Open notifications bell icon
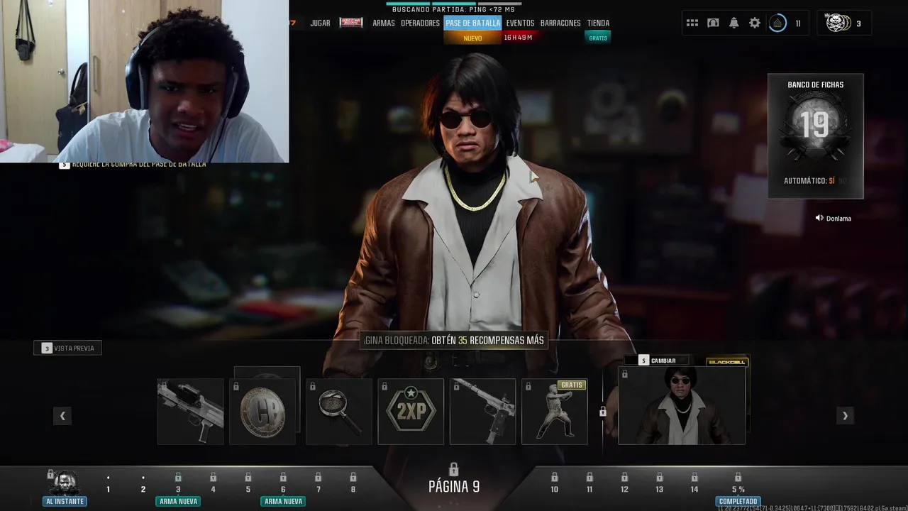 [x=733, y=23]
